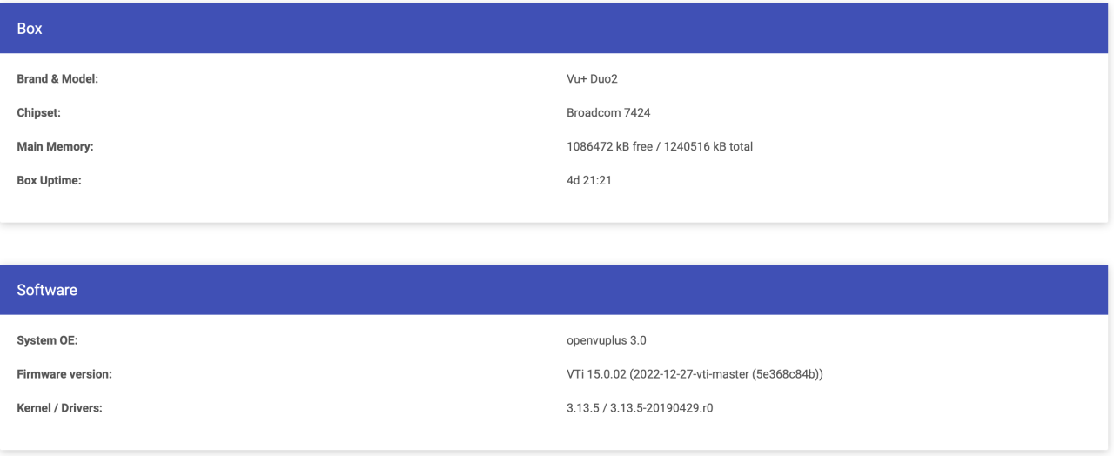This screenshot has height=456, width=1114.
Task: Select the Kernel / Drivers label
Action: pos(59,407)
